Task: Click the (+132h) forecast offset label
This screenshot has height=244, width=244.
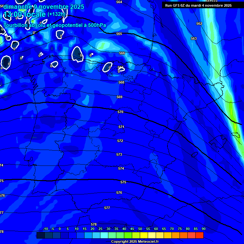Action: point(56,14)
